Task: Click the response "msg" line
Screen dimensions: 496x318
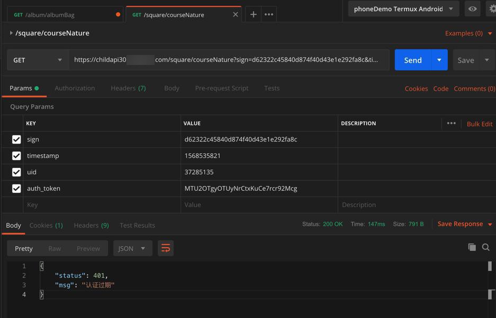Action: (85, 285)
